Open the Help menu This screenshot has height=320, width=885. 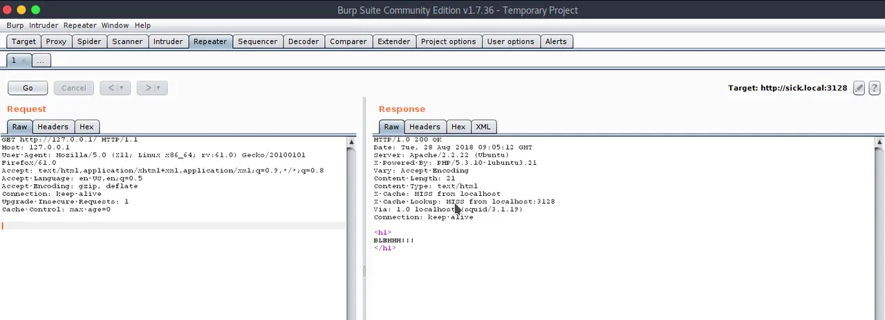pyautogui.click(x=142, y=26)
